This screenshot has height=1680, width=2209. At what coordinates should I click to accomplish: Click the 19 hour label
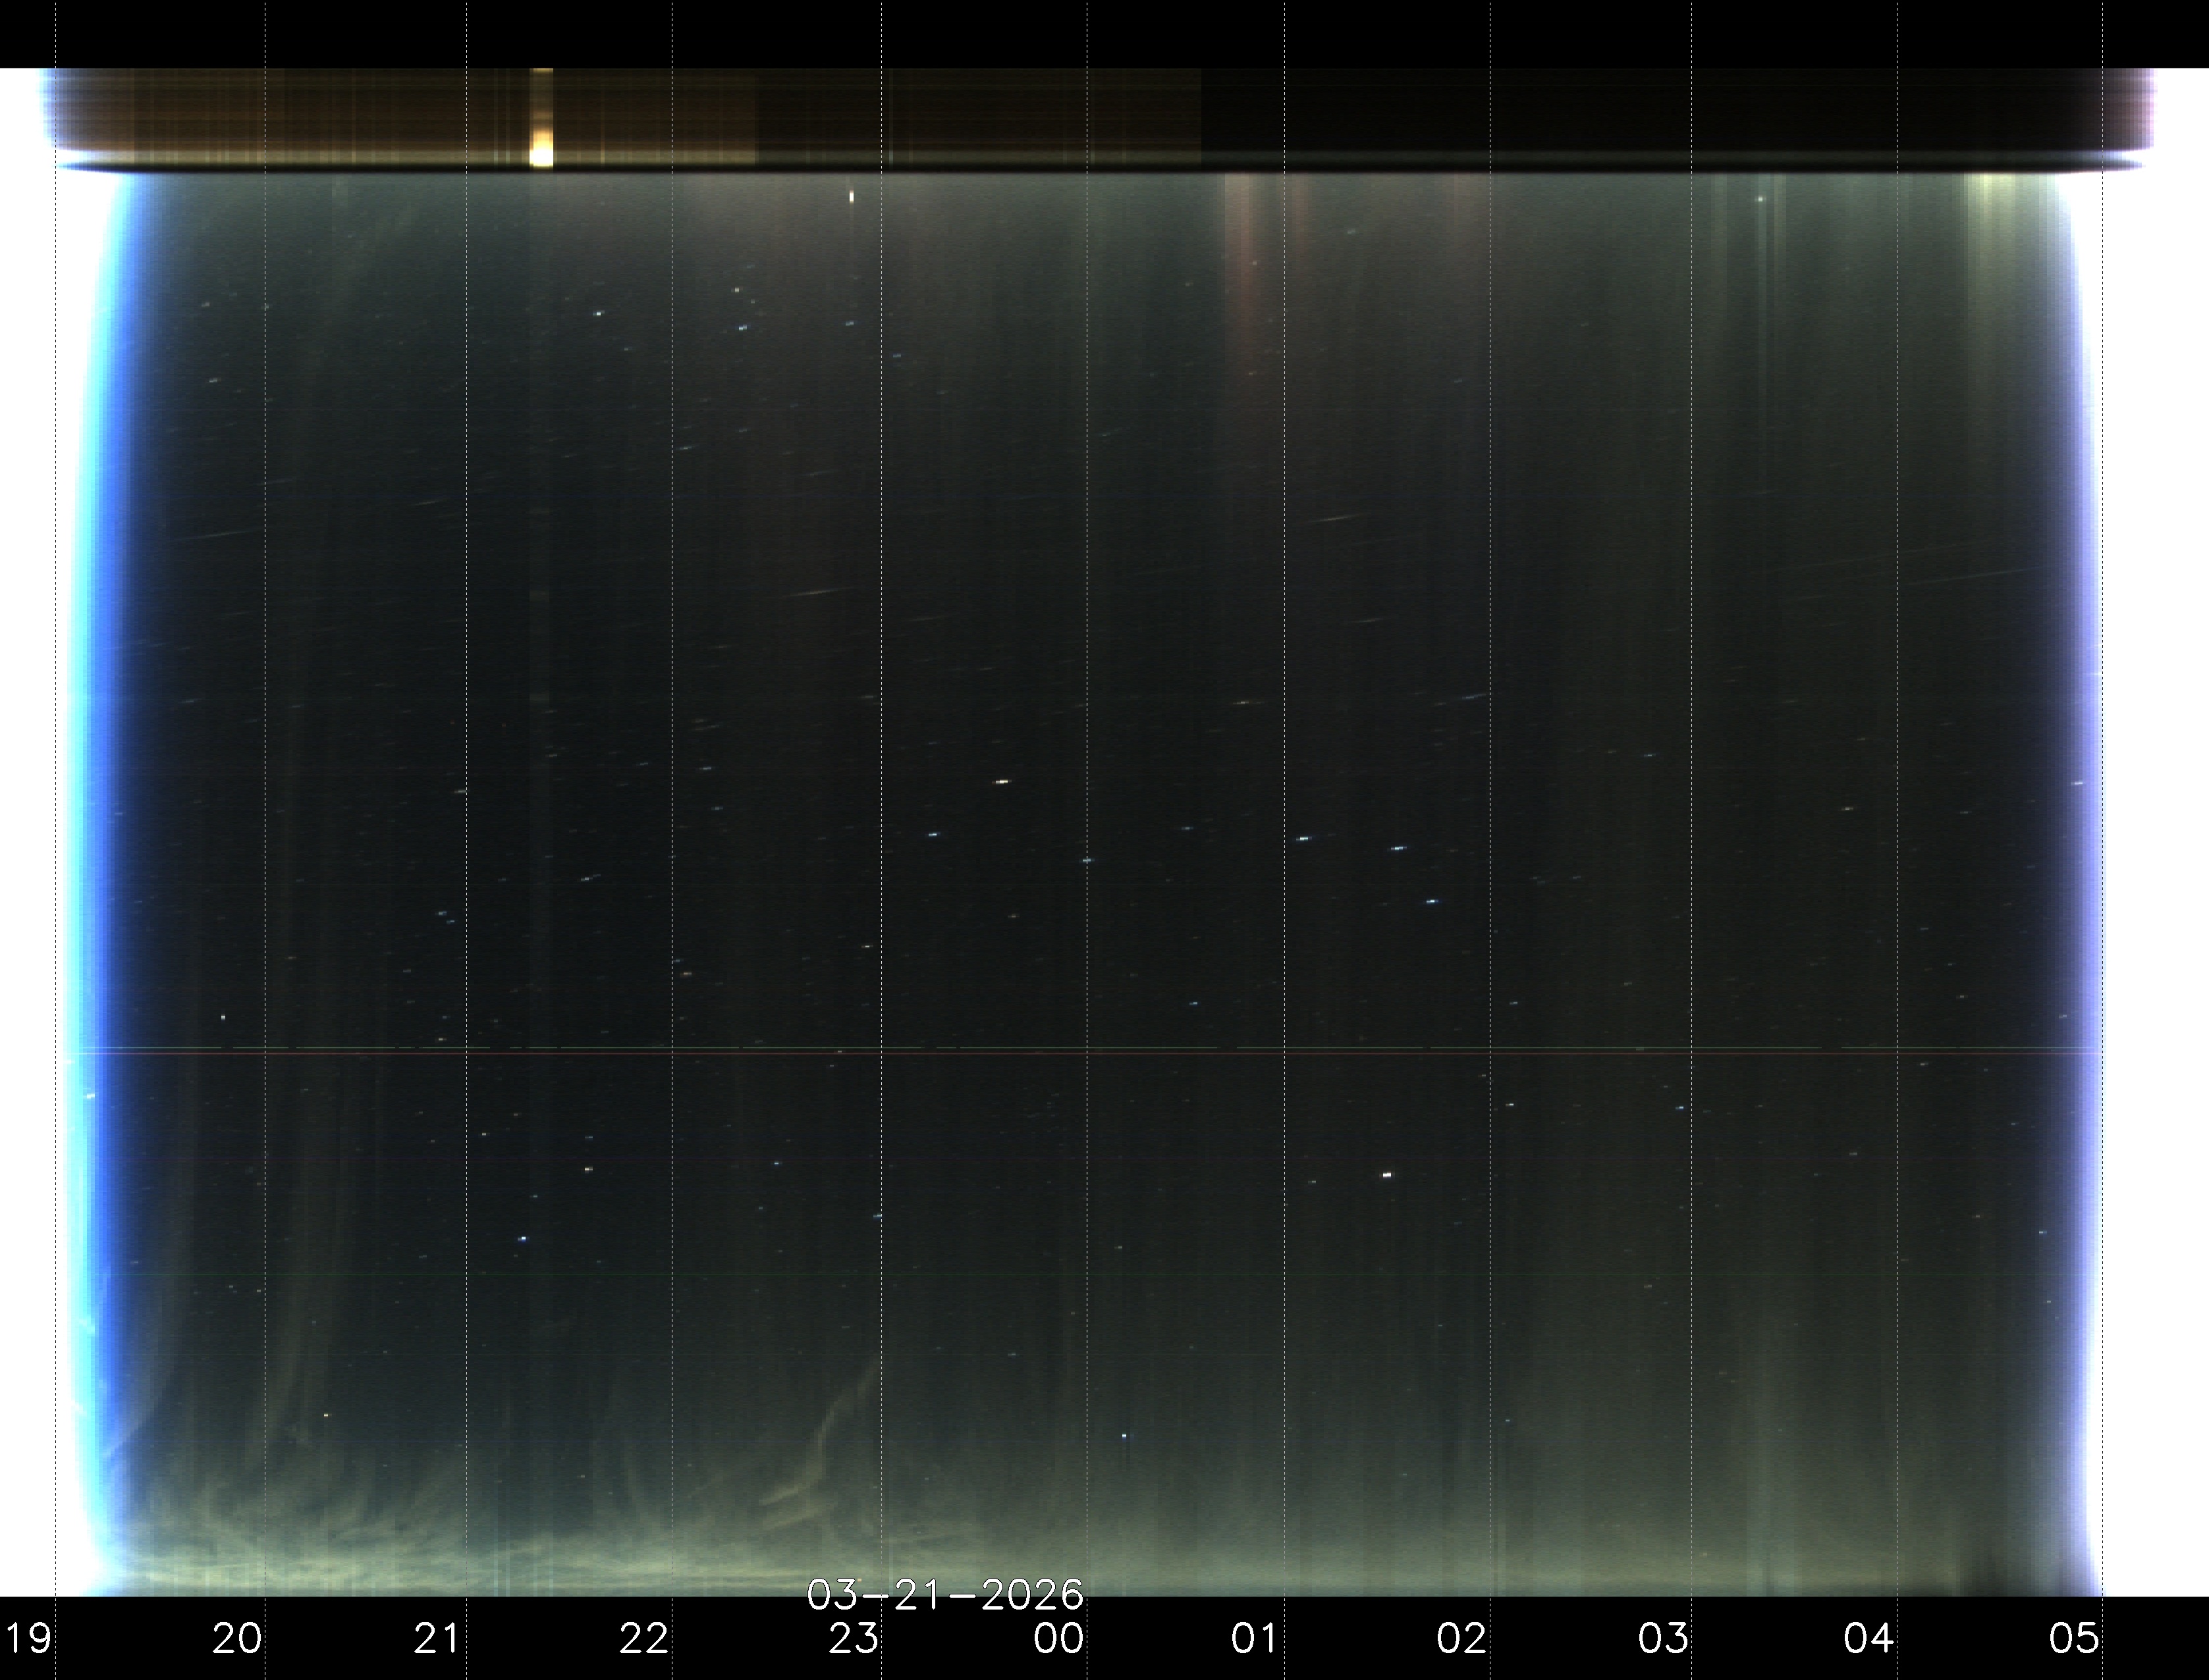(x=27, y=1639)
